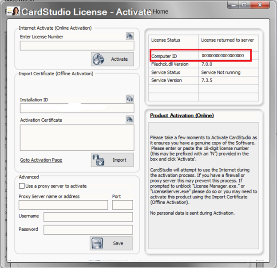Focus the Activation Certificate text area
The width and height of the screenshot is (277, 268).
[x=77, y=138]
